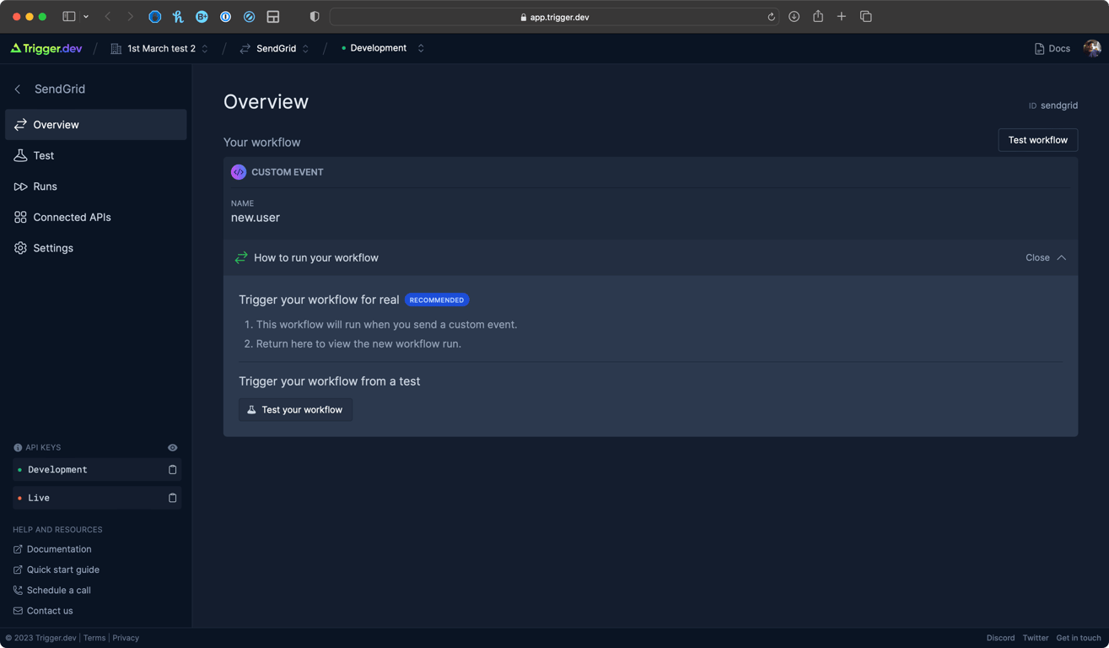1109x648 pixels.
Task: Open a new tab with plus
Action: point(842,17)
